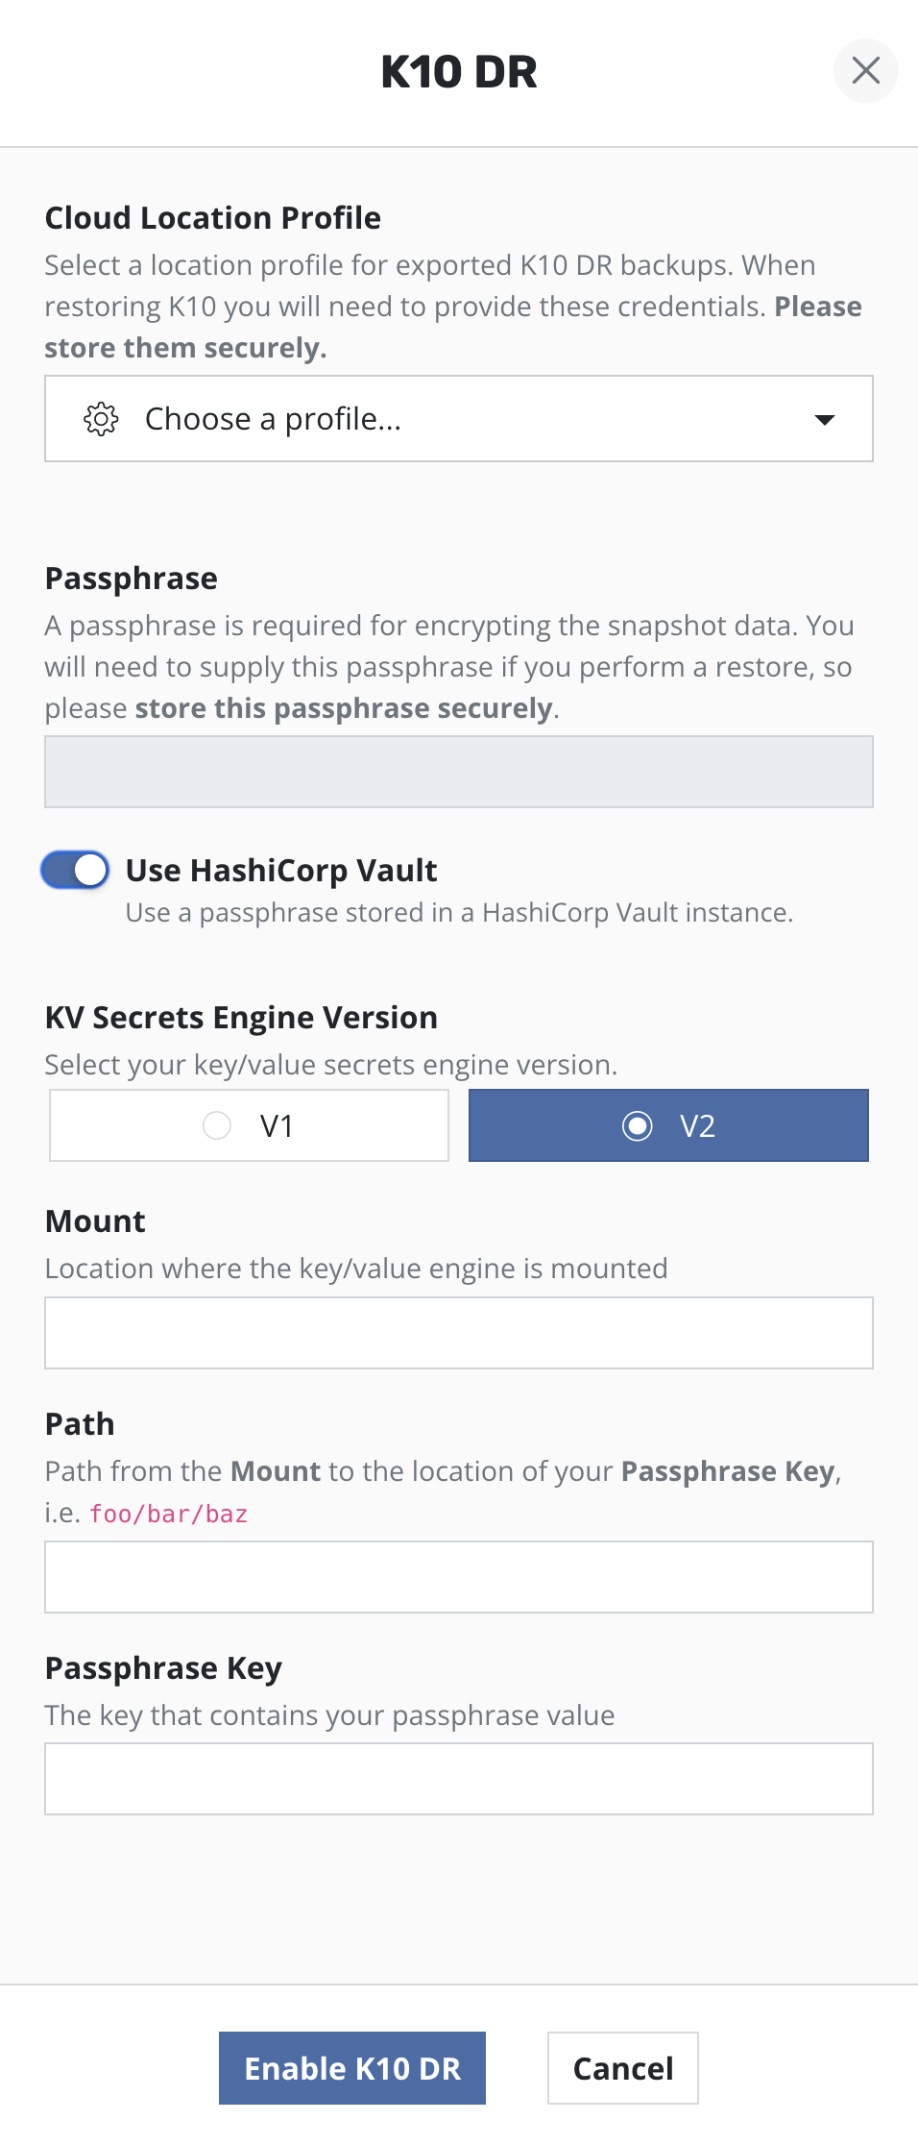Click the profile dropdown caret arrow
Image resolution: width=918 pixels, height=2145 pixels.
click(824, 419)
